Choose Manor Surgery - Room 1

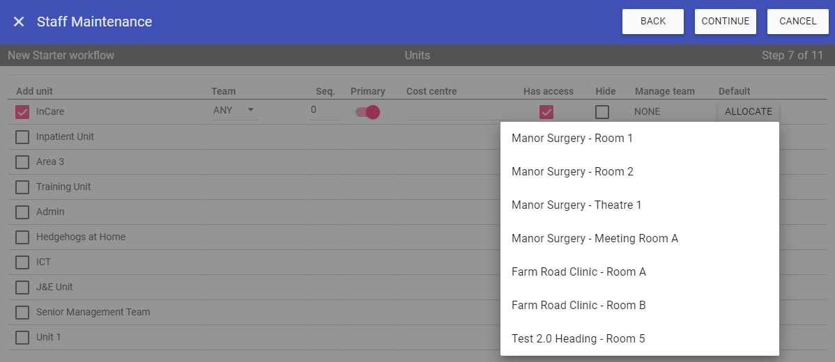(572, 139)
